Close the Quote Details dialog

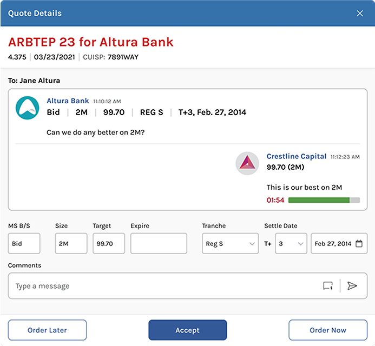pos(360,14)
